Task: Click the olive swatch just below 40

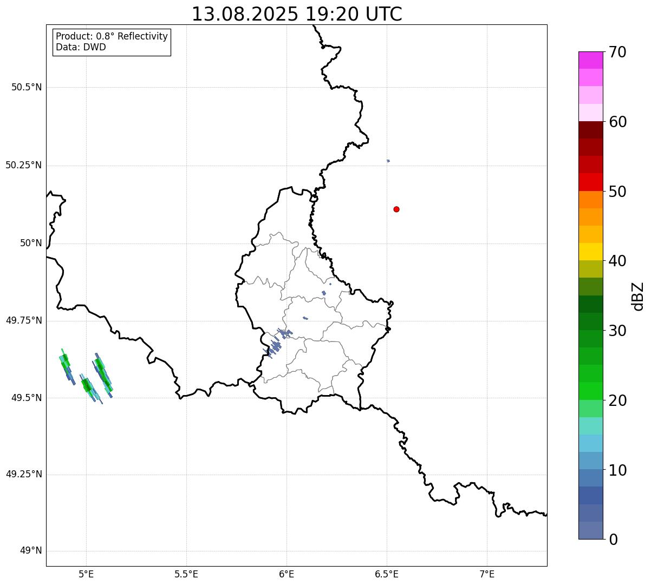Action: (590, 270)
